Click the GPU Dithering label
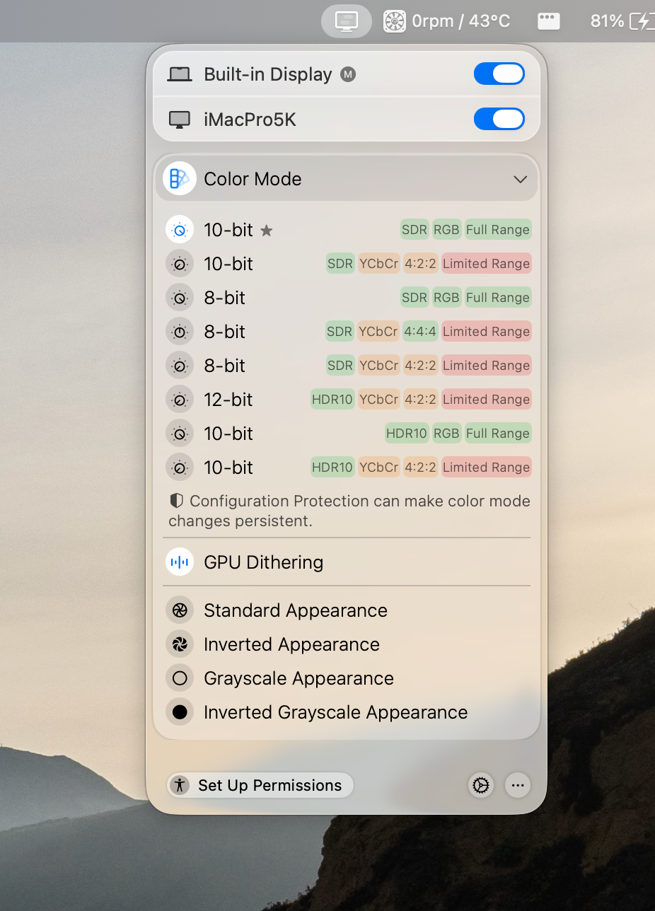 point(263,562)
